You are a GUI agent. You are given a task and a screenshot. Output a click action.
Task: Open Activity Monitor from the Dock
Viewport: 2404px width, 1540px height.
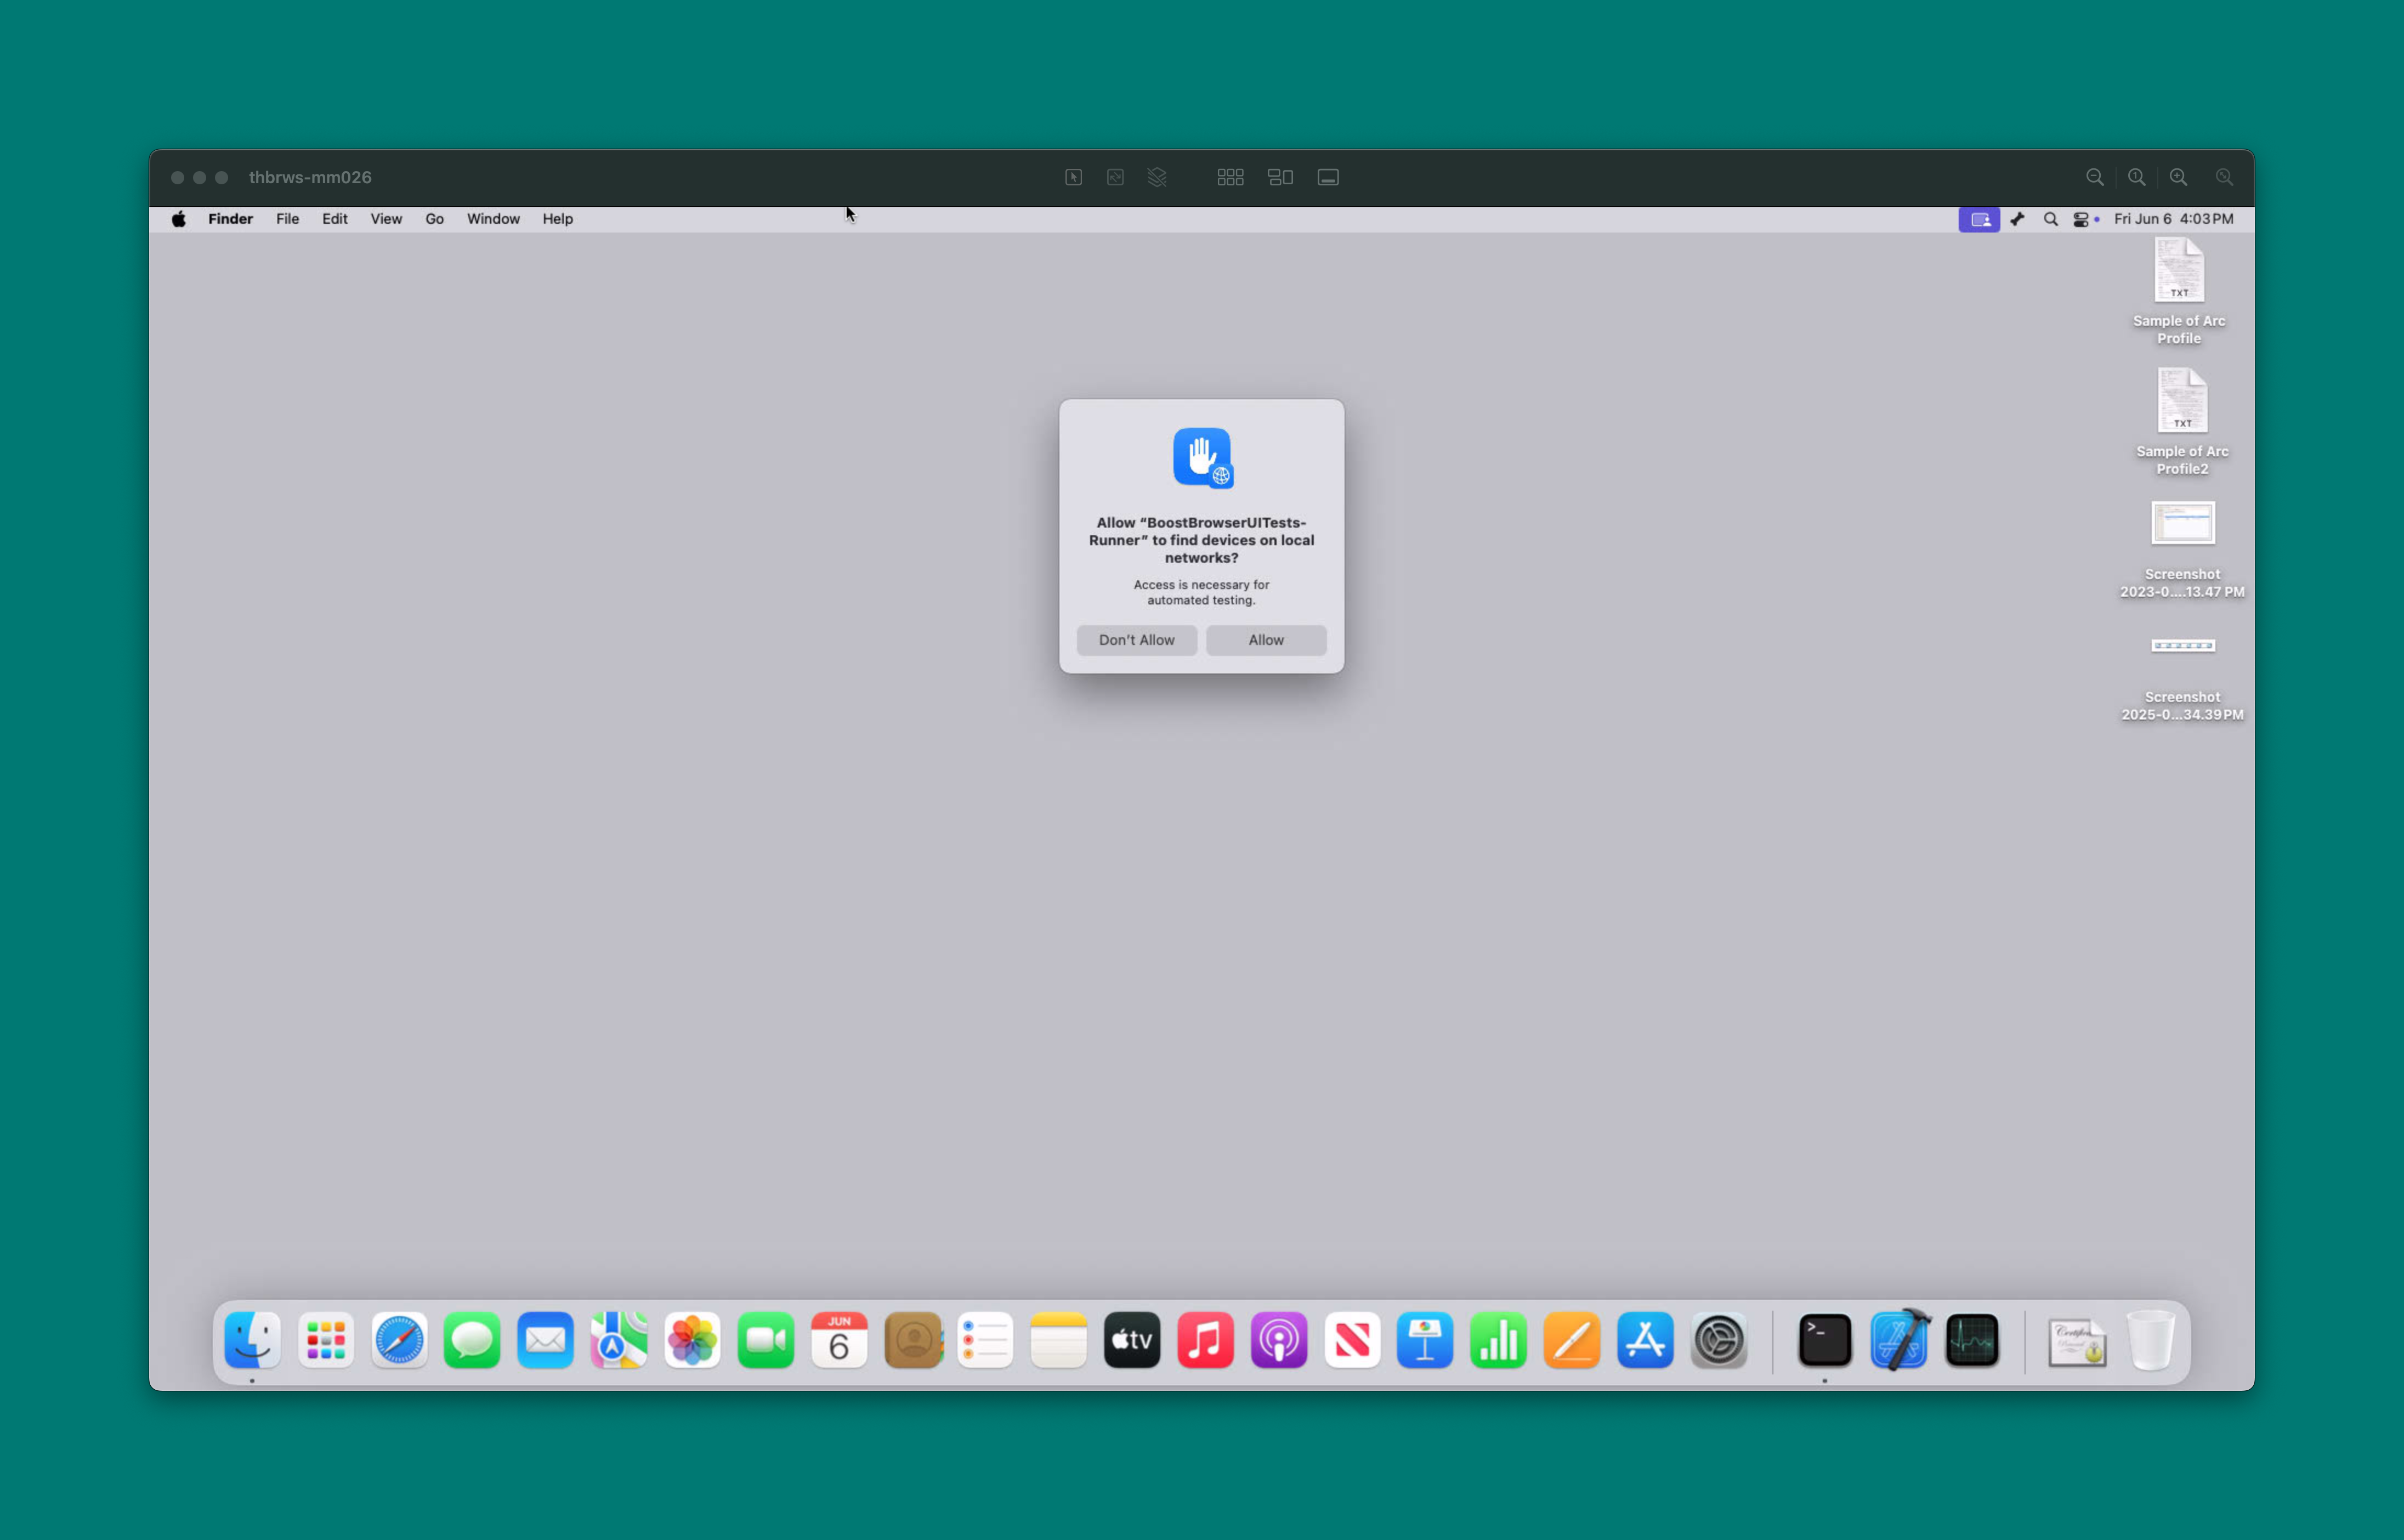(x=1972, y=1340)
